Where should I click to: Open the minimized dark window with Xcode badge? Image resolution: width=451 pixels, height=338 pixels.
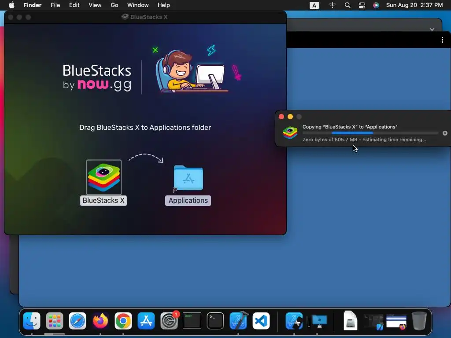coord(373,322)
